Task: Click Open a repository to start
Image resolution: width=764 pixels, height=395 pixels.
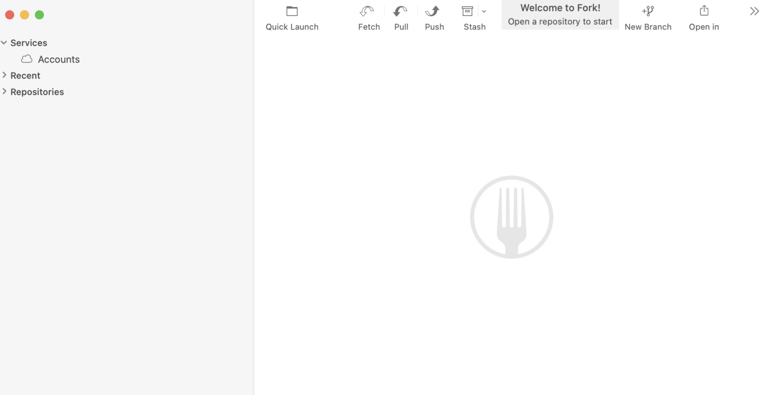Action: (560, 21)
